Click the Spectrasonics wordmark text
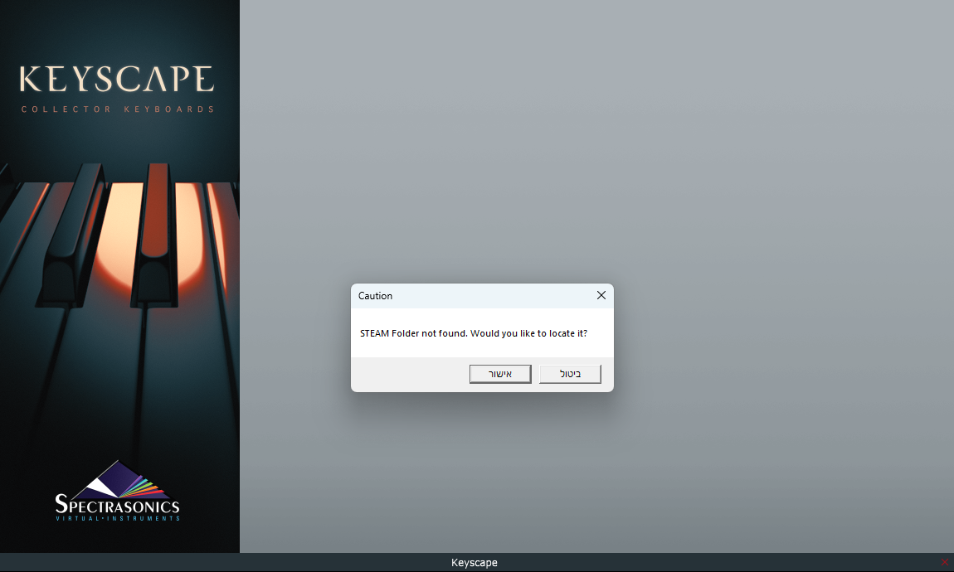This screenshot has width=954, height=572. [x=117, y=505]
